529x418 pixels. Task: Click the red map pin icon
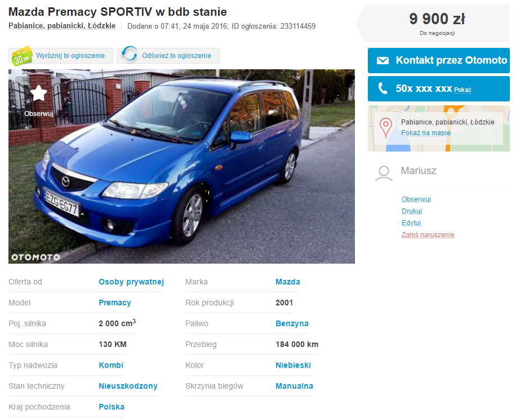tap(385, 128)
